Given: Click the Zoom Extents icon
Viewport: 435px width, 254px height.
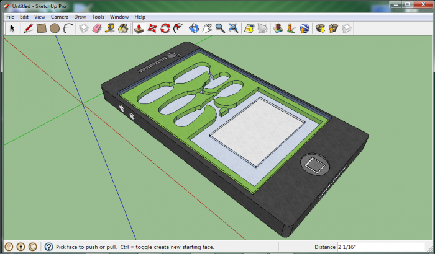Looking at the screenshot, I should [233, 28].
